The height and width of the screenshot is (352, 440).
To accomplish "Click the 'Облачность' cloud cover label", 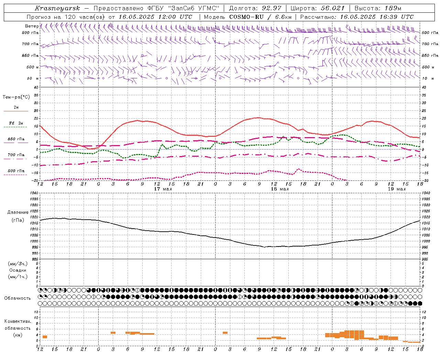I will (x=18, y=298).
